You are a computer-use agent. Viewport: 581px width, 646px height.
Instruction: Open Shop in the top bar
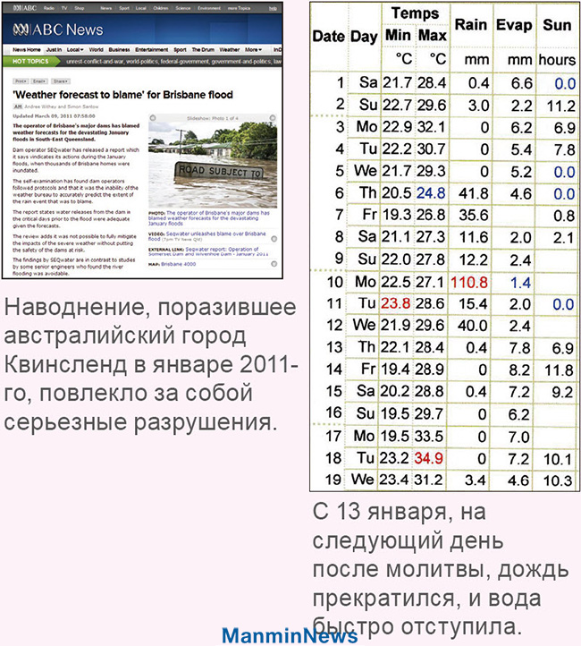pyautogui.click(x=80, y=8)
